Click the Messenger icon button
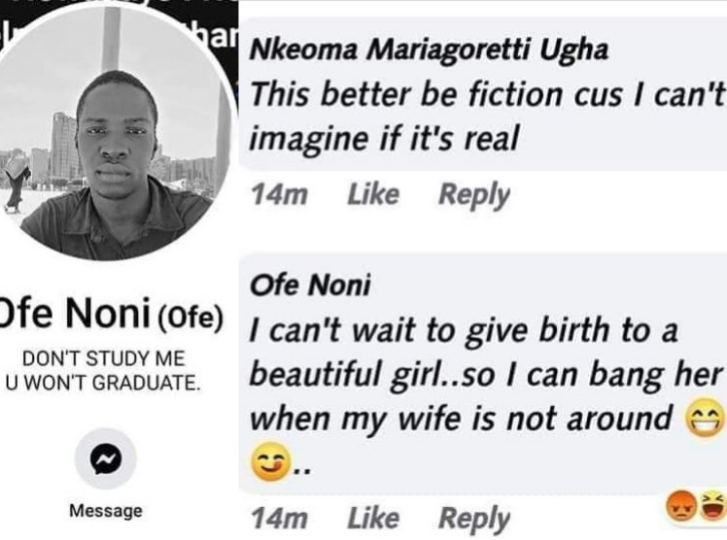The image size is (727, 540). click(x=105, y=458)
